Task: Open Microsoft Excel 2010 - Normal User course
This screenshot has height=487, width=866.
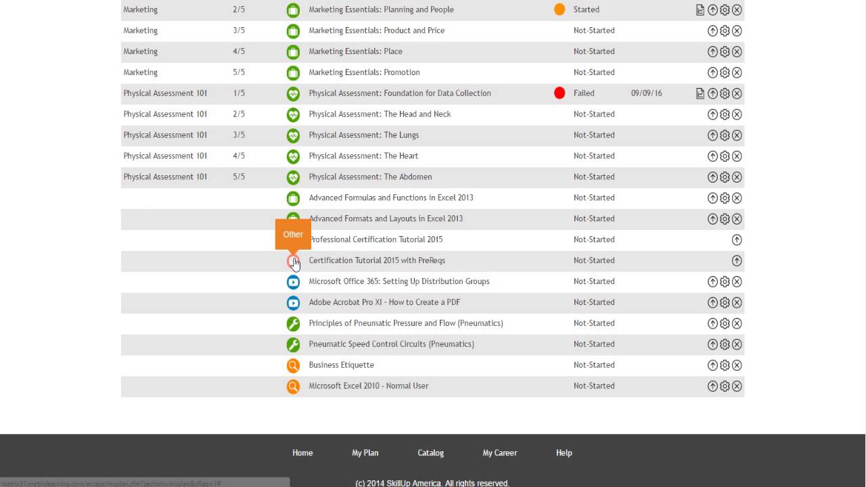Action: 369,386
